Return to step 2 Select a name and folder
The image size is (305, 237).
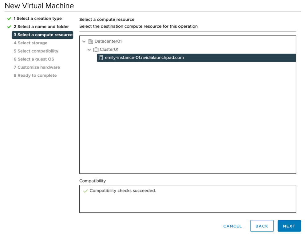coord(41,27)
